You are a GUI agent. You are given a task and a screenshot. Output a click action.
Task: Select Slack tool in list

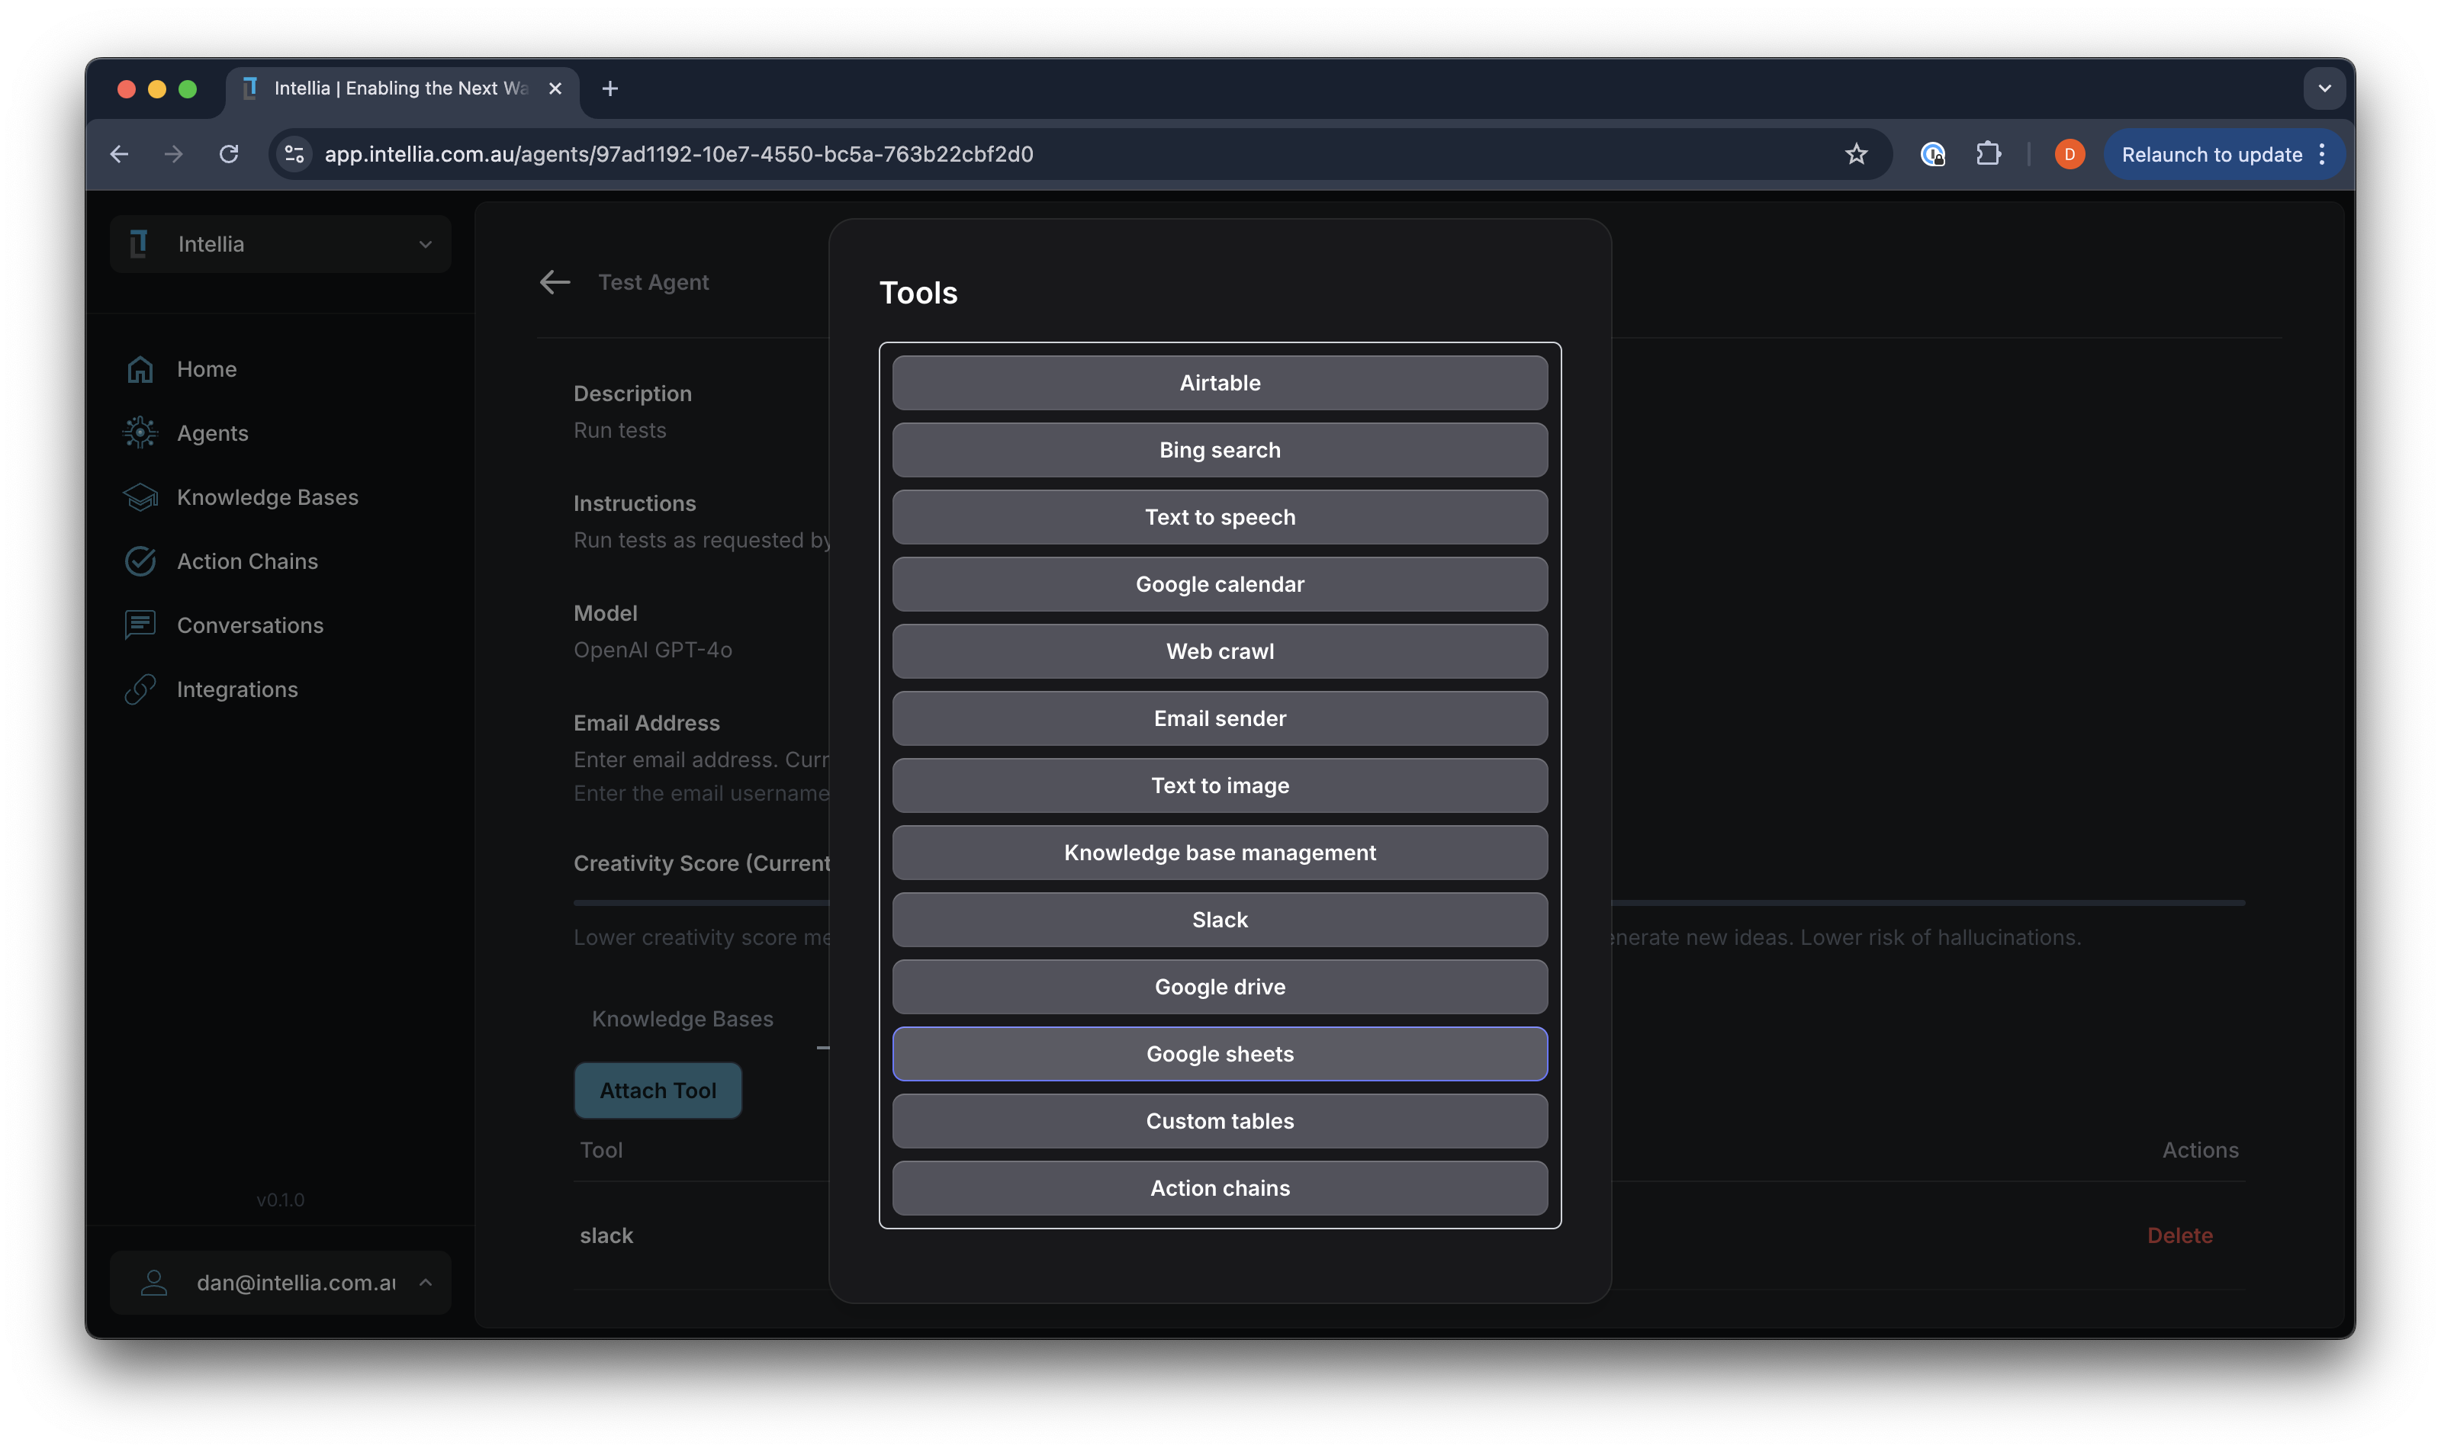pos(1220,920)
